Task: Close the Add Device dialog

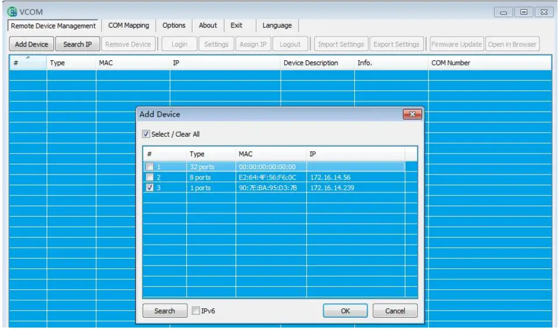Action: [412, 114]
